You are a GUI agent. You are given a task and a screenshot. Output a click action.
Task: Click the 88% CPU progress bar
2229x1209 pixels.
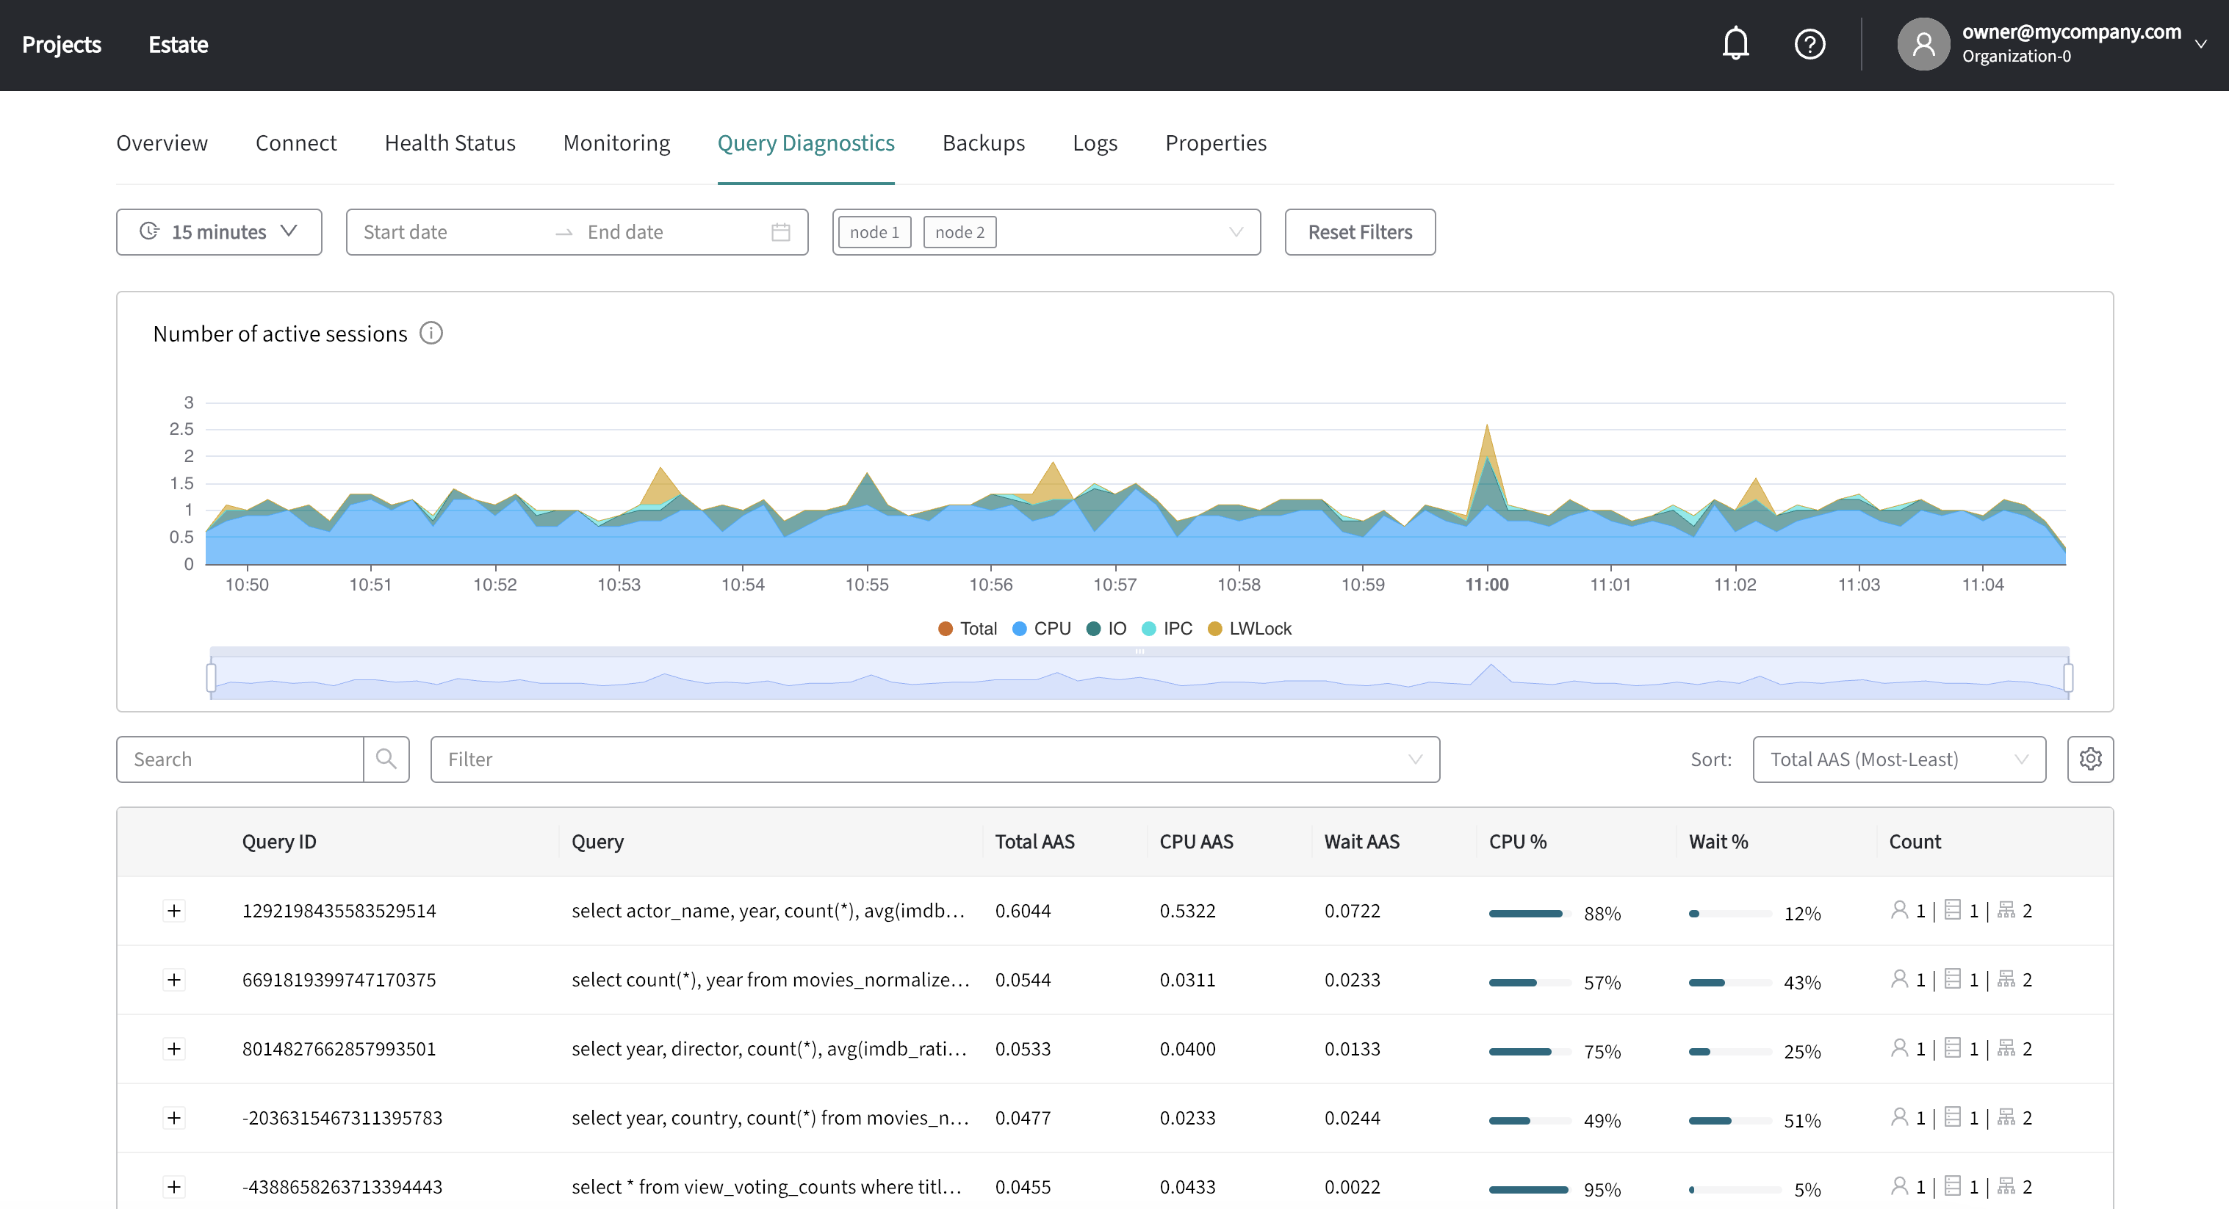coord(1530,913)
